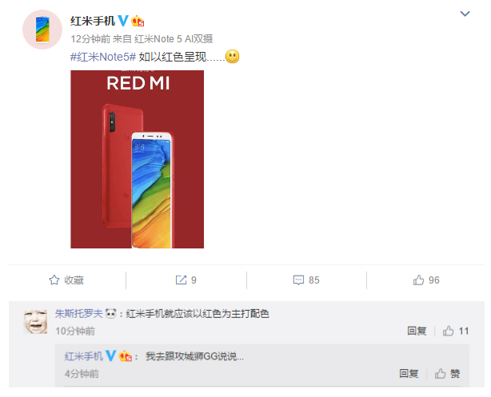Click the 红米Note 5 AI双摄 source link
491x397 pixels.
tap(174, 39)
